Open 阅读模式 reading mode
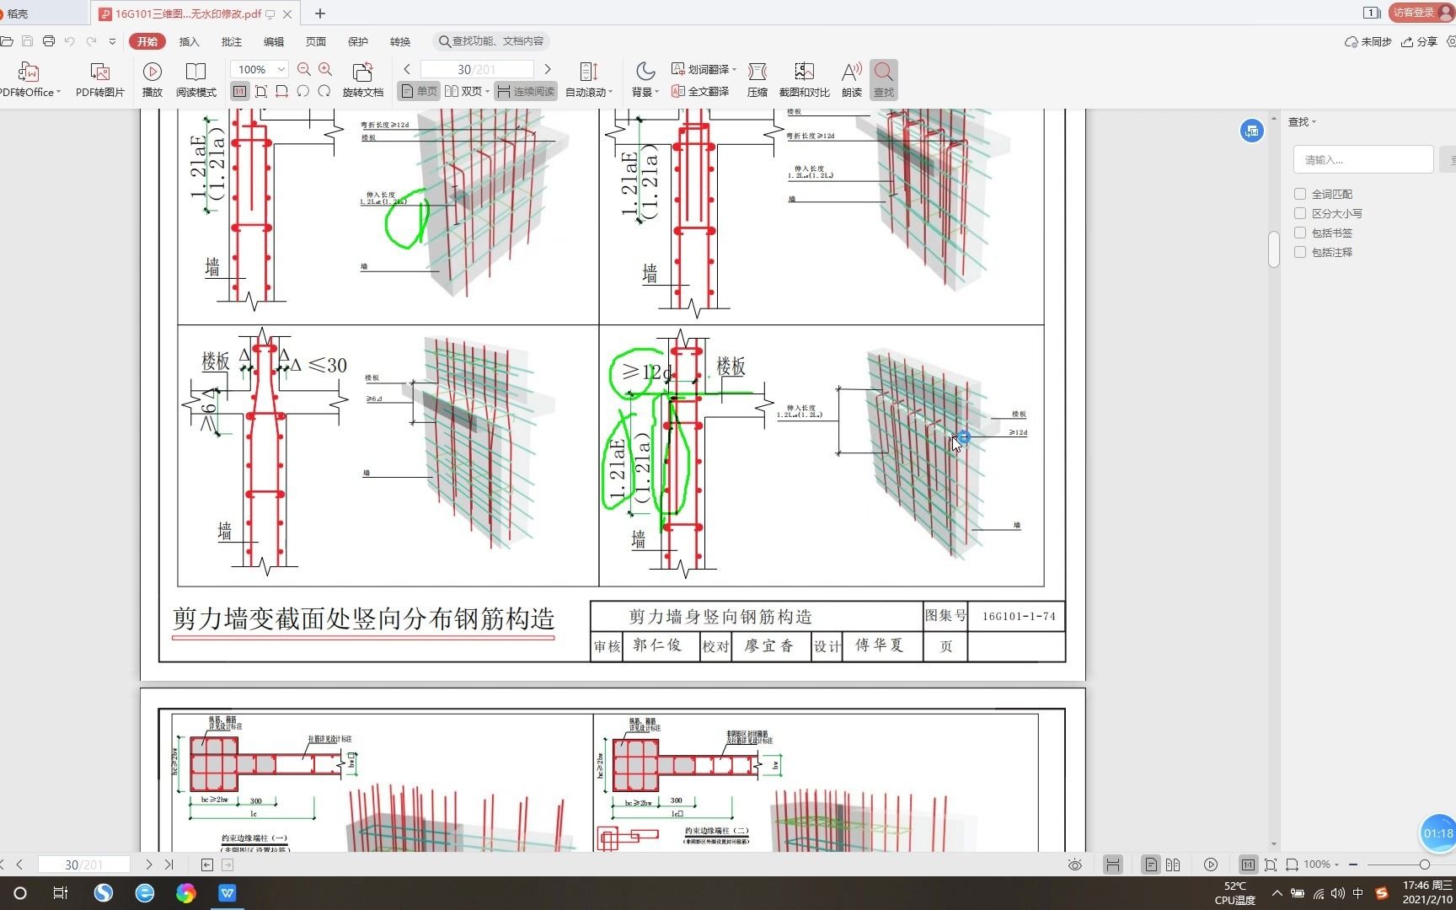Screen dimensions: 1456x910 point(195,79)
